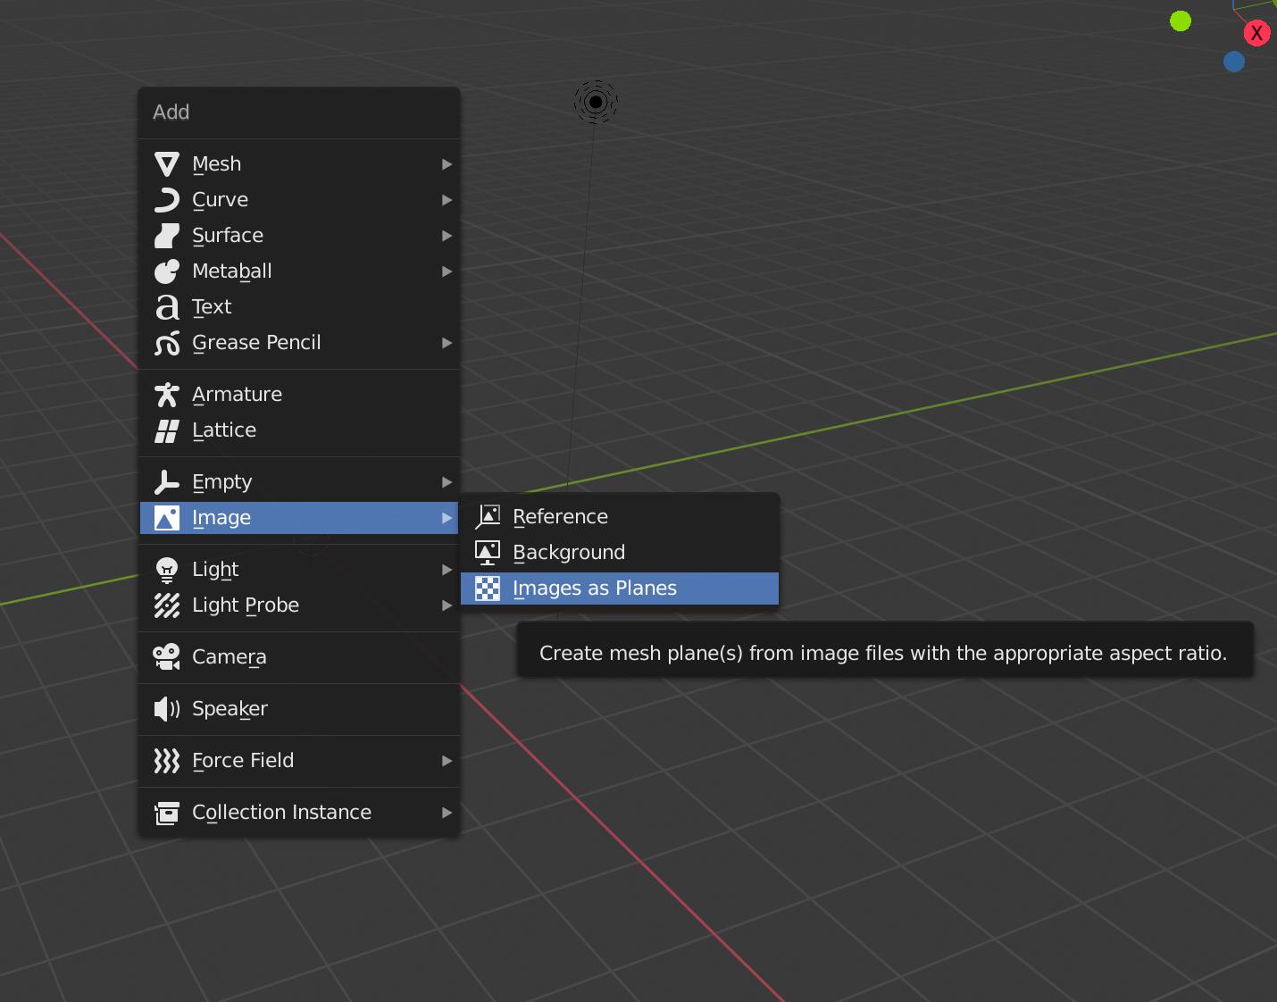Screen dimensions: 1277x1002
Task: Select the Lattice icon
Action: point(167,430)
